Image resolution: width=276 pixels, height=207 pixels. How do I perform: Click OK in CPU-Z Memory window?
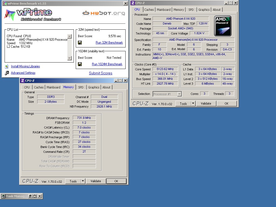click(x=116, y=181)
